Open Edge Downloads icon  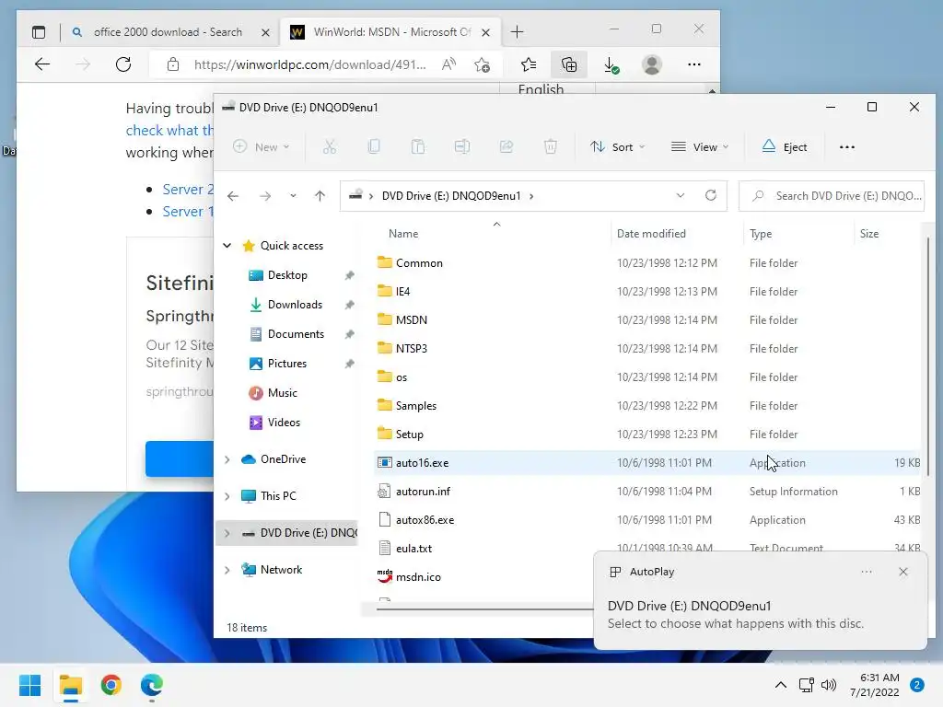611,64
